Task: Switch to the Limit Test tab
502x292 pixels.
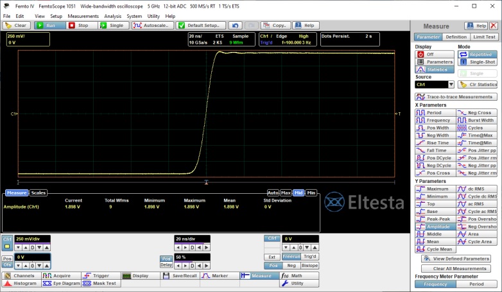Action: (x=485, y=37)
